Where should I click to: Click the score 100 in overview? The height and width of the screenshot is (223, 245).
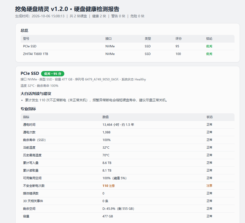pos(178,54)
